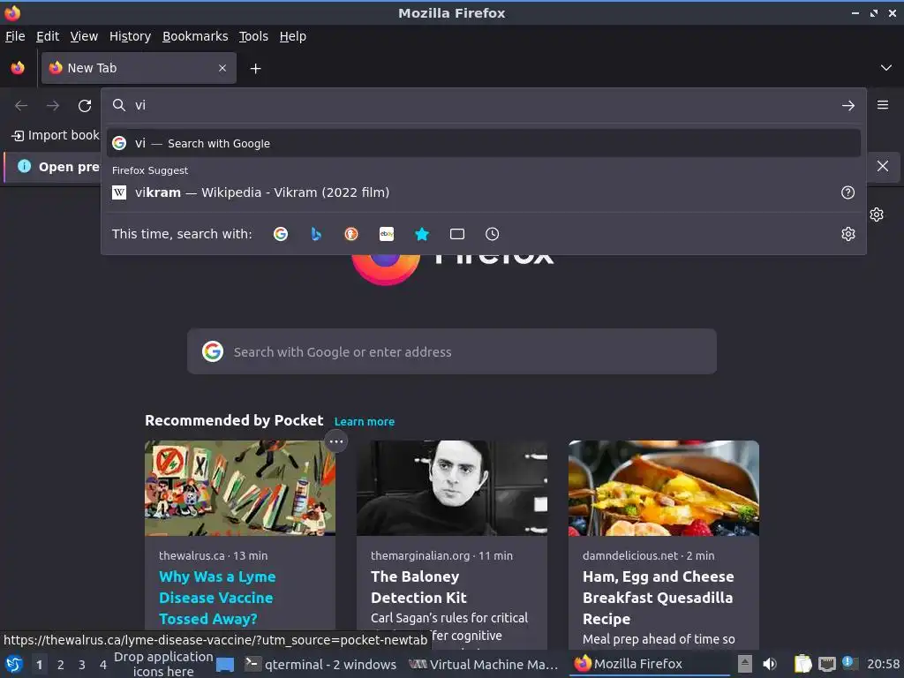
Task: Click the Carl Sagan photo thumbnail
Action: click(x=451, y=488)
